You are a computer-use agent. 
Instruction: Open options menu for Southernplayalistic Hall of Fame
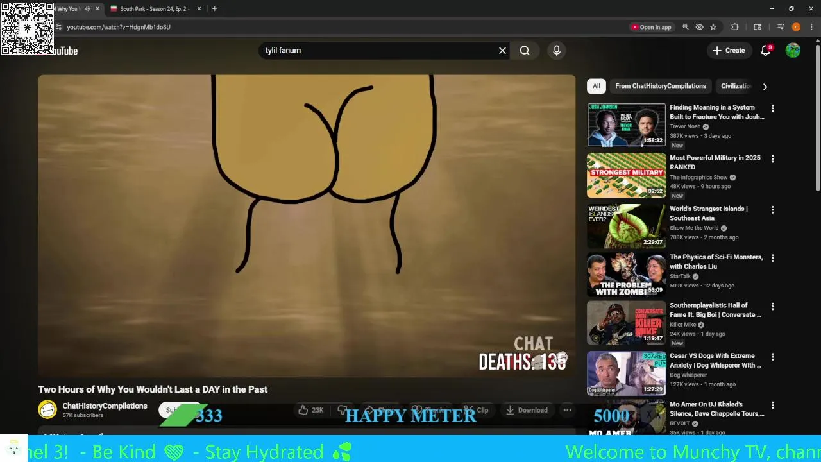pos(772,307)
